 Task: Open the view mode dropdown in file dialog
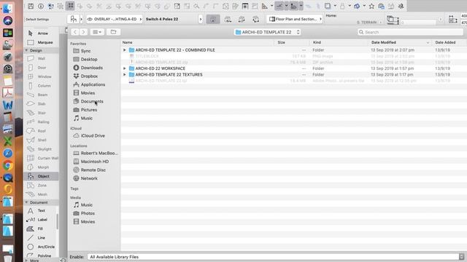click(97, 32)
